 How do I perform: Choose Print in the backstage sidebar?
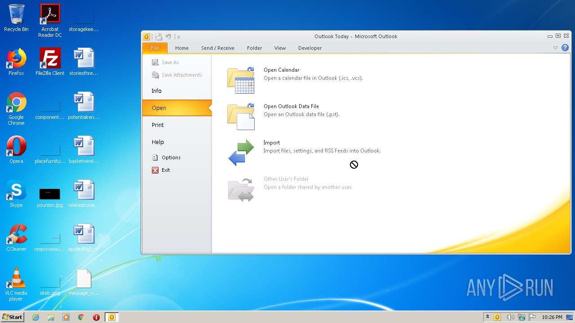pos(177,125)
